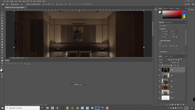Click Create Video Timeline button
This screenshot has width=195, height=110.
pos(78,85)
